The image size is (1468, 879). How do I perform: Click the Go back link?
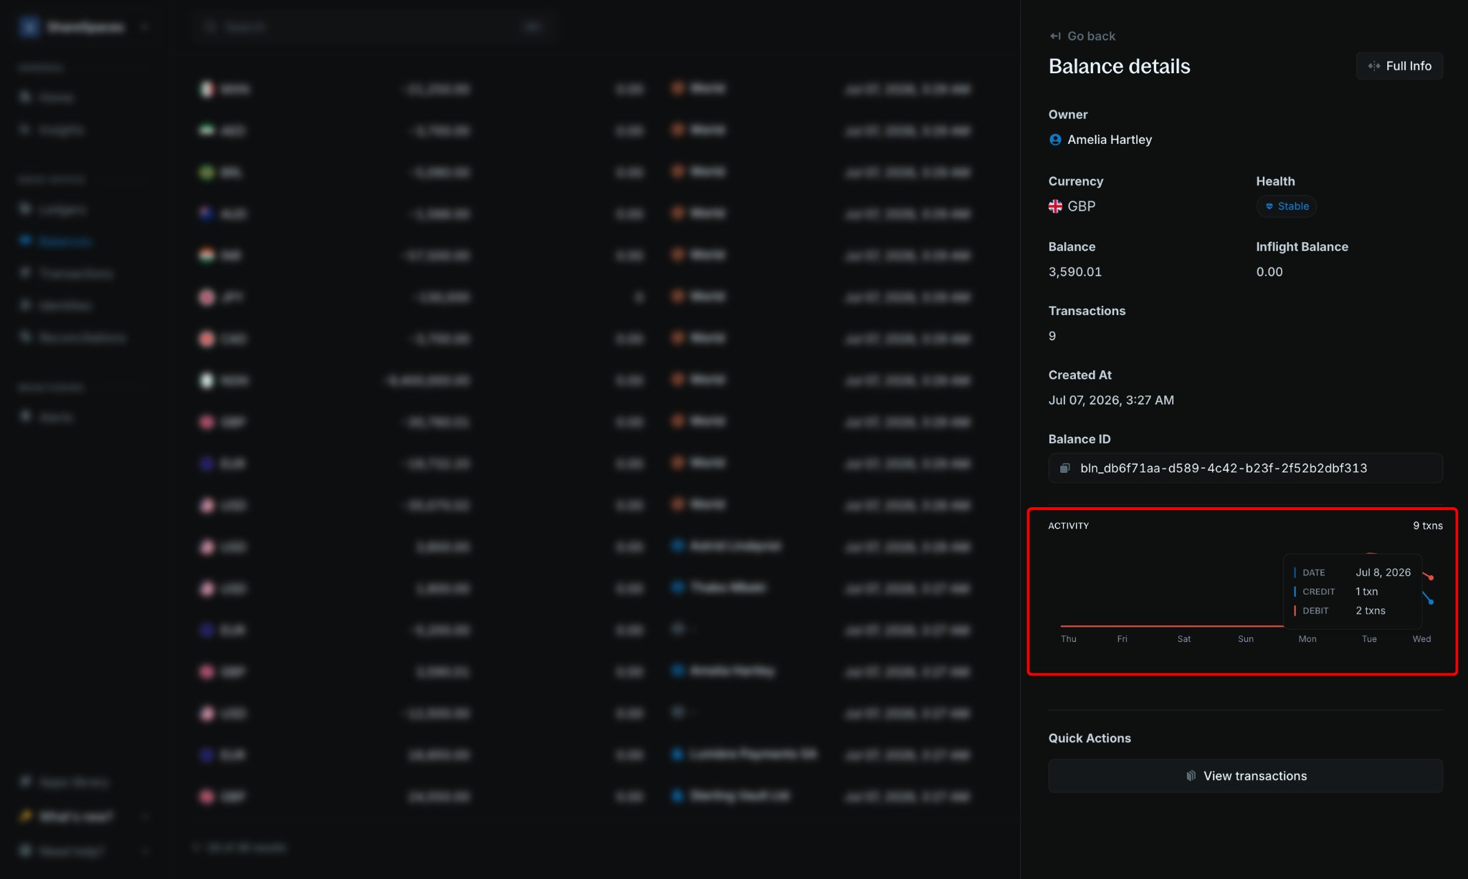tap(1082, 36)
